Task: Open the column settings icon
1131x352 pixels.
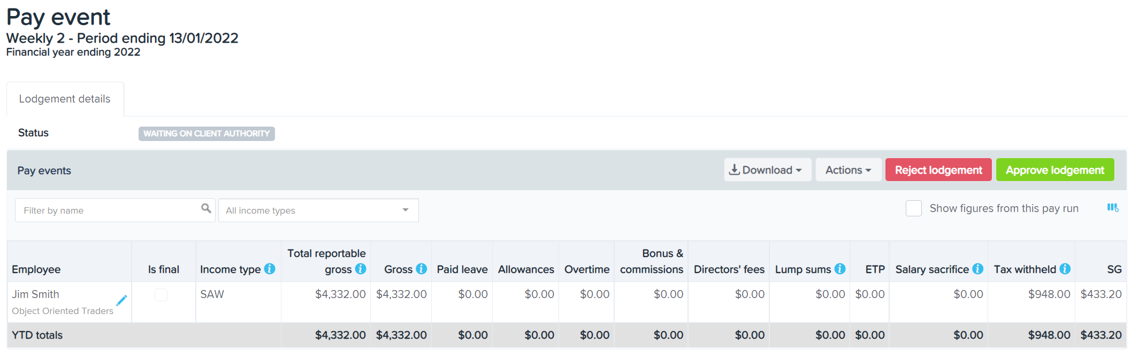Action: [1113, 208]
